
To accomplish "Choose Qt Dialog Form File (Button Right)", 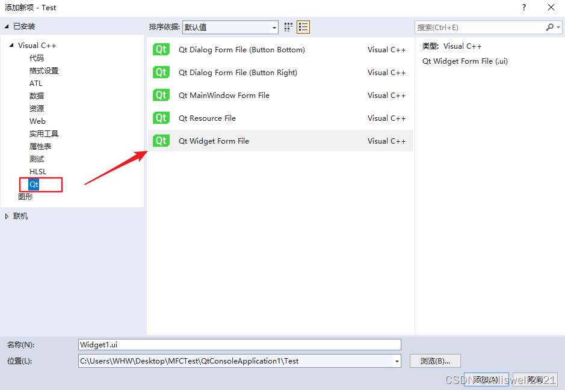I will click(x=280, y=72).
